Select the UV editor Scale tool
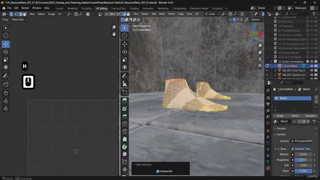This screenshot has width=320, height=180. (x=5, y=59)
